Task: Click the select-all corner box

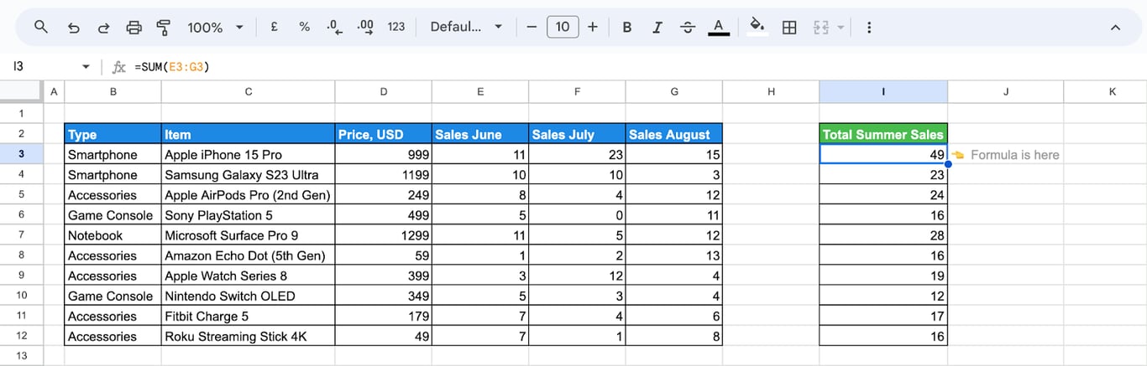Action: point(21,91)
